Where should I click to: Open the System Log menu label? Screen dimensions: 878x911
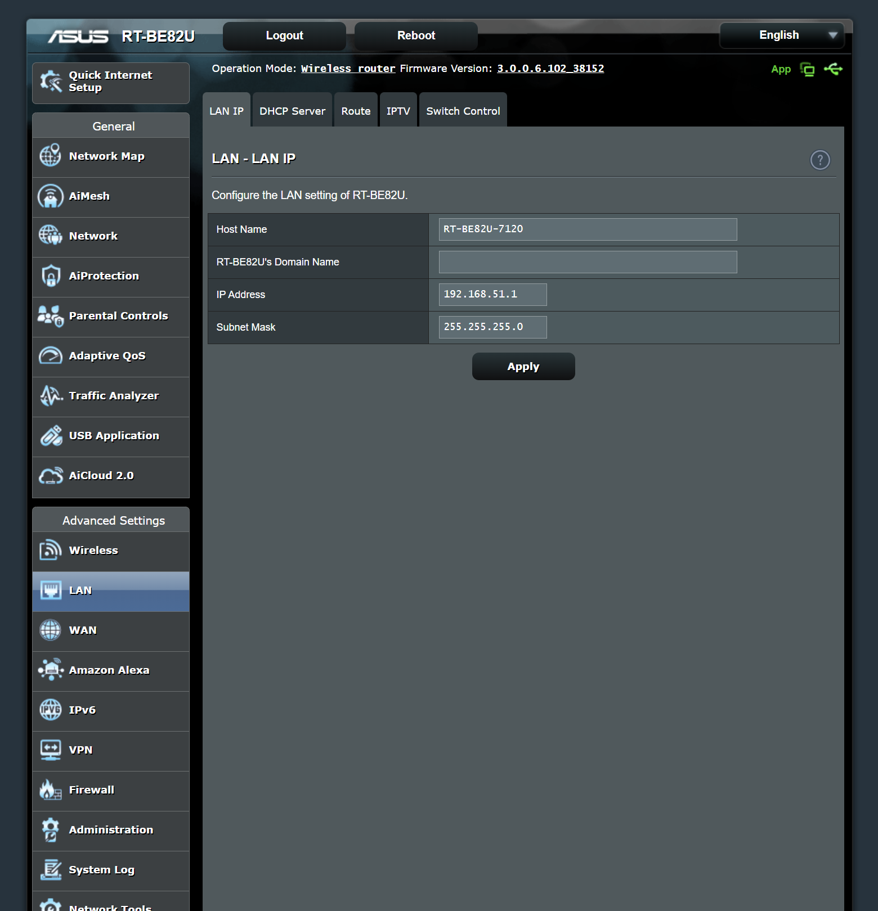pos(102,870)
